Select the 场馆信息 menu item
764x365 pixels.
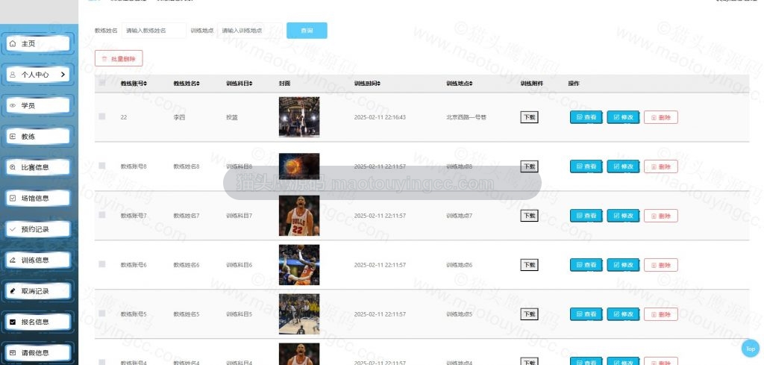pyautogui.click(x=38, y=198)
